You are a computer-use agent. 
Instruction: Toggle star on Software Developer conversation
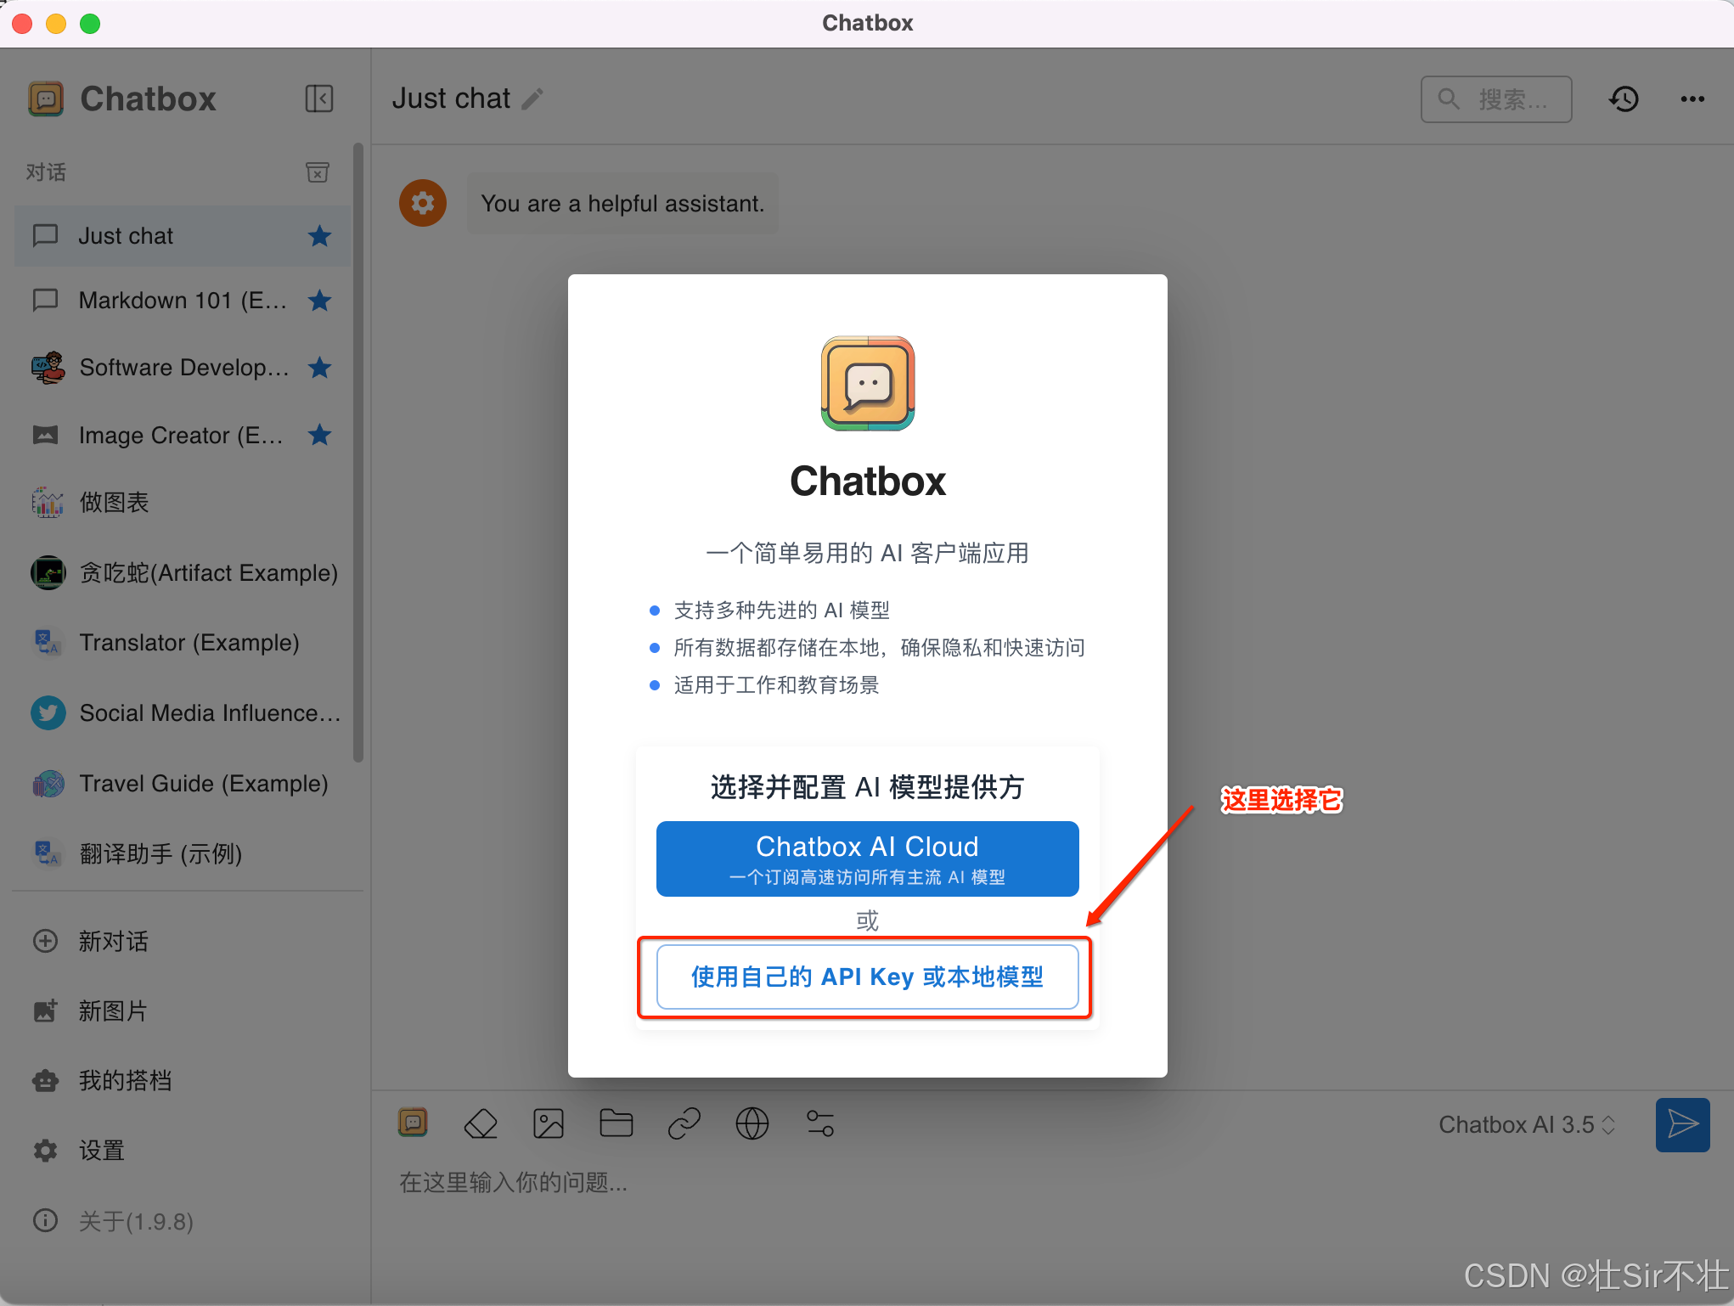[x=319, y=367]
